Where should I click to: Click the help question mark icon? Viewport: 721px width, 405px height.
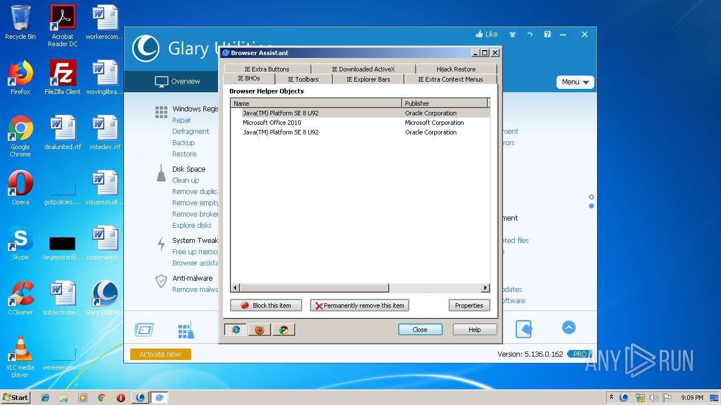(x=547, y=34)
